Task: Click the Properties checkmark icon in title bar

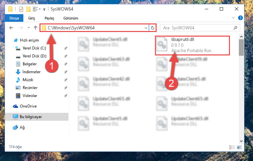Action: (21, 9)
